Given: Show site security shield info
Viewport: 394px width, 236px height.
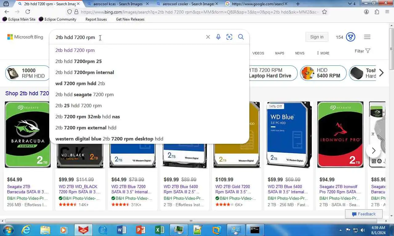Looking at the screenshot, I should (x=70, y=12).
